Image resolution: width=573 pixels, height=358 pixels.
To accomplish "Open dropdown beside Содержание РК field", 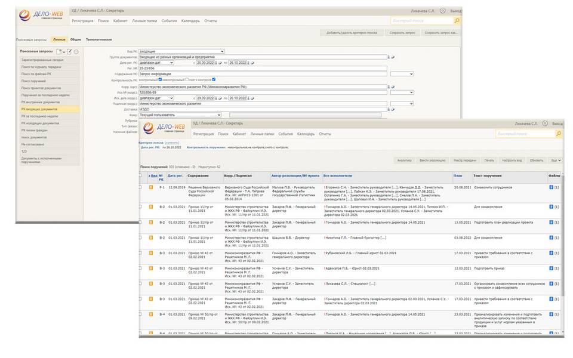I will tap(402, 74).
